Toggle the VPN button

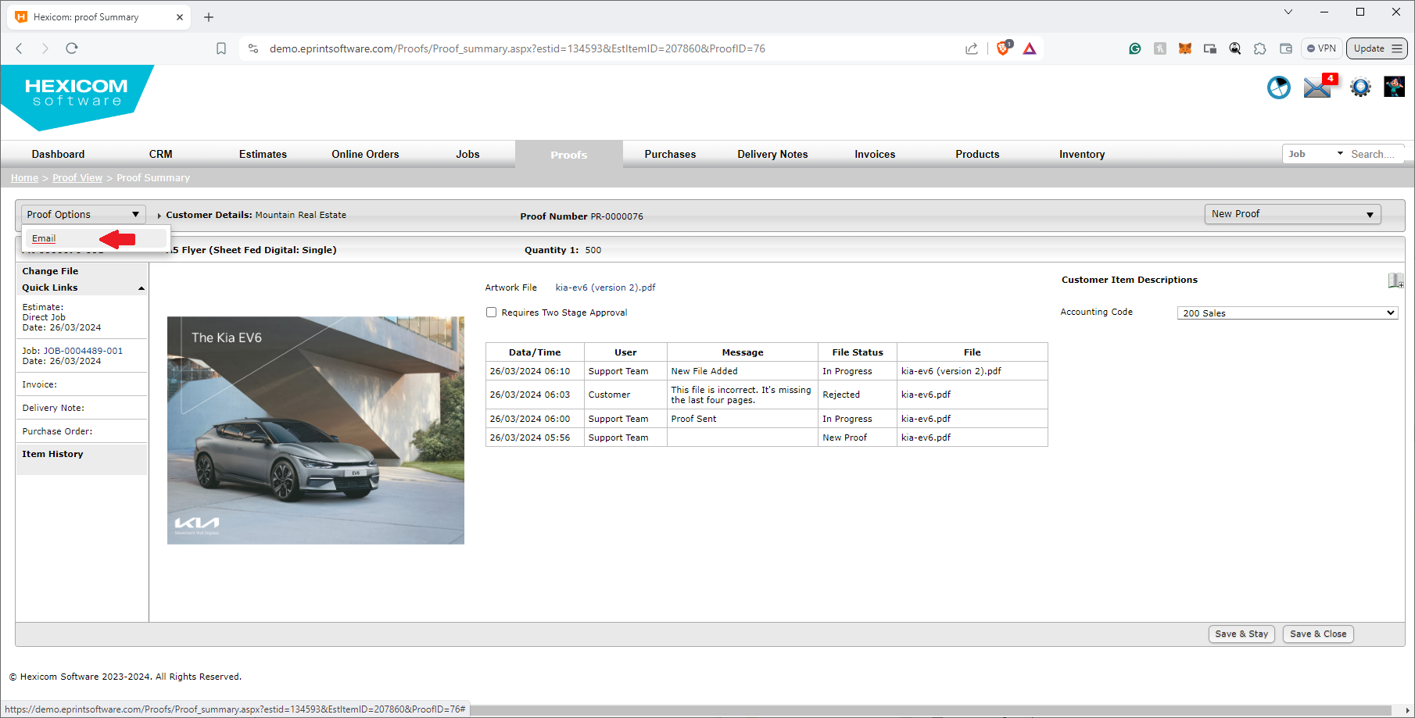click(1322, 48)
